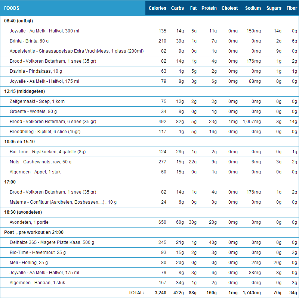The image size is (299, 298).
Task: Click the FOODS header label
Action: point(12,8)
